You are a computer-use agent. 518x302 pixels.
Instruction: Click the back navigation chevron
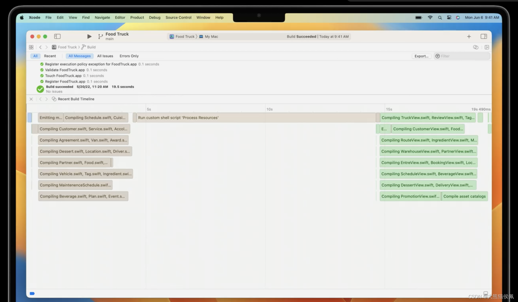pos(40,47)
